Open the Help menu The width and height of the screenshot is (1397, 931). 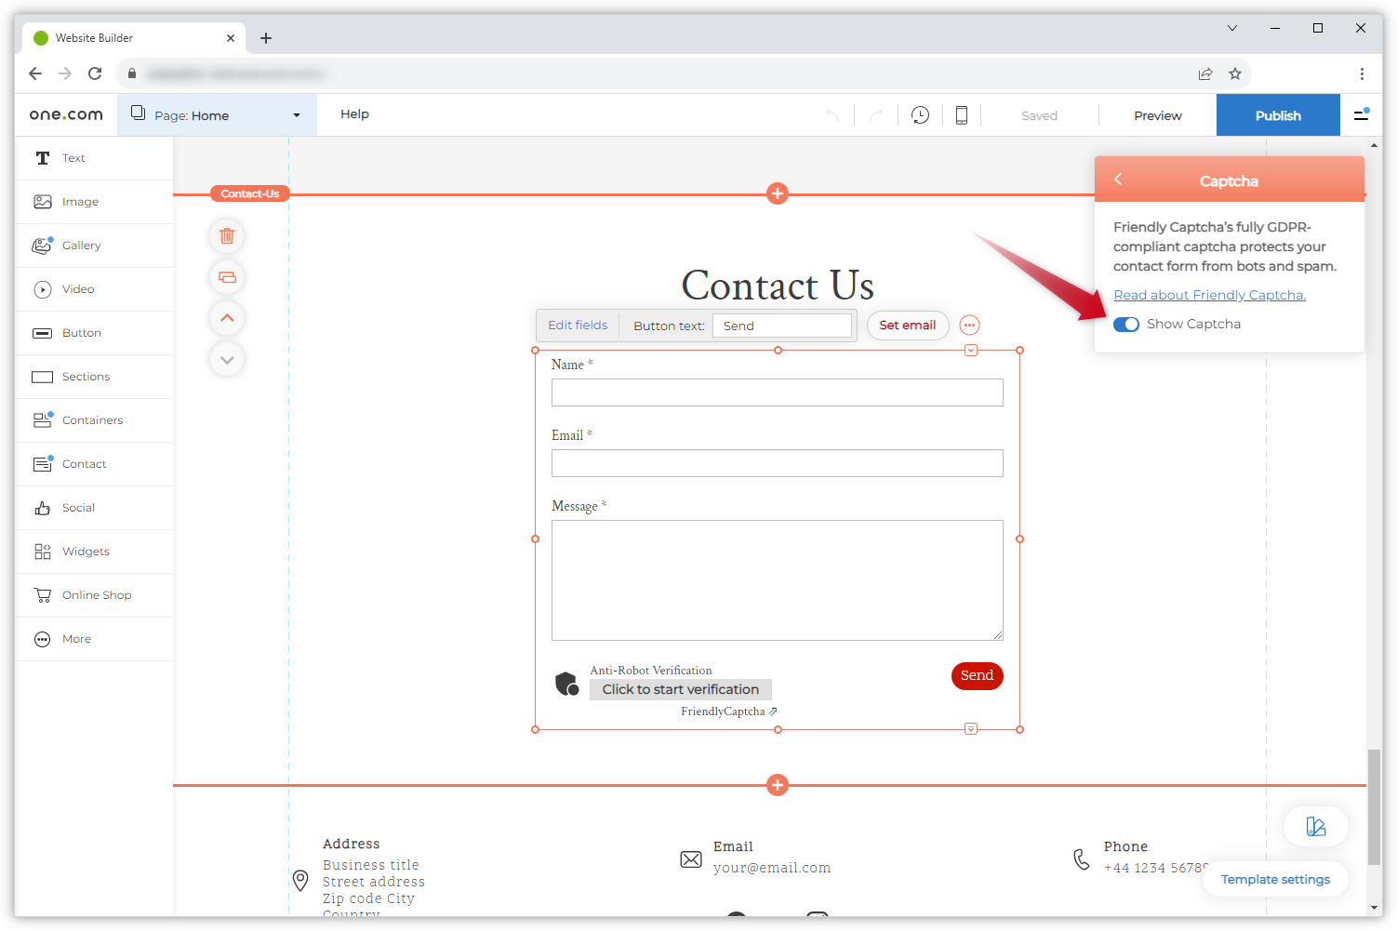354,114
